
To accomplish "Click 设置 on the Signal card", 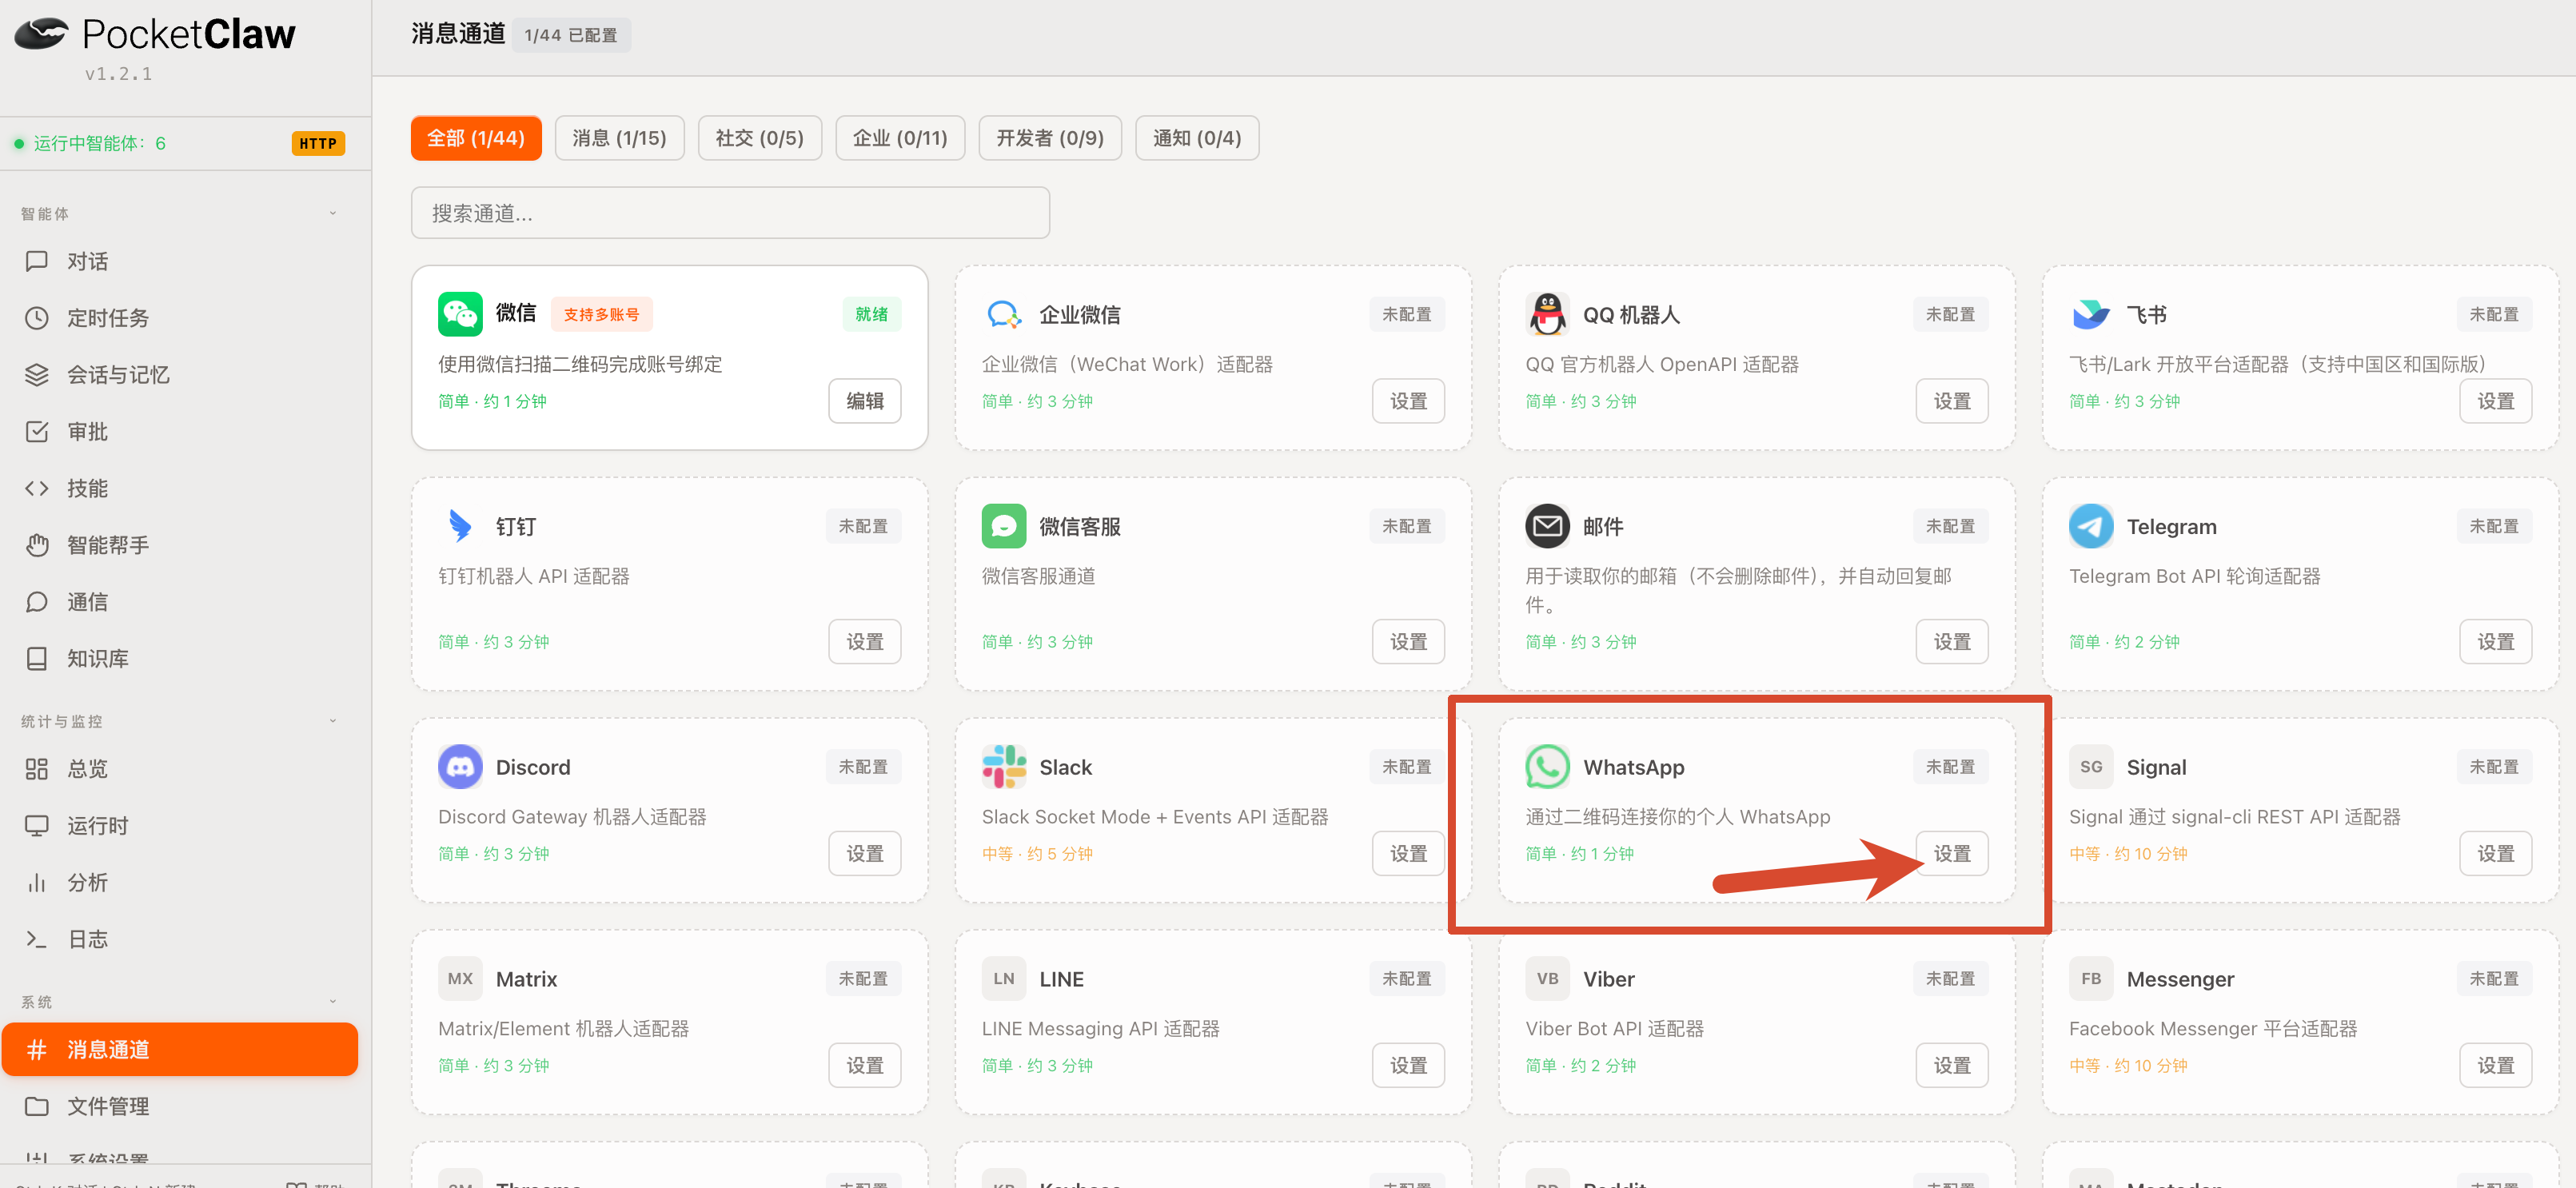I will (2496, 854).
